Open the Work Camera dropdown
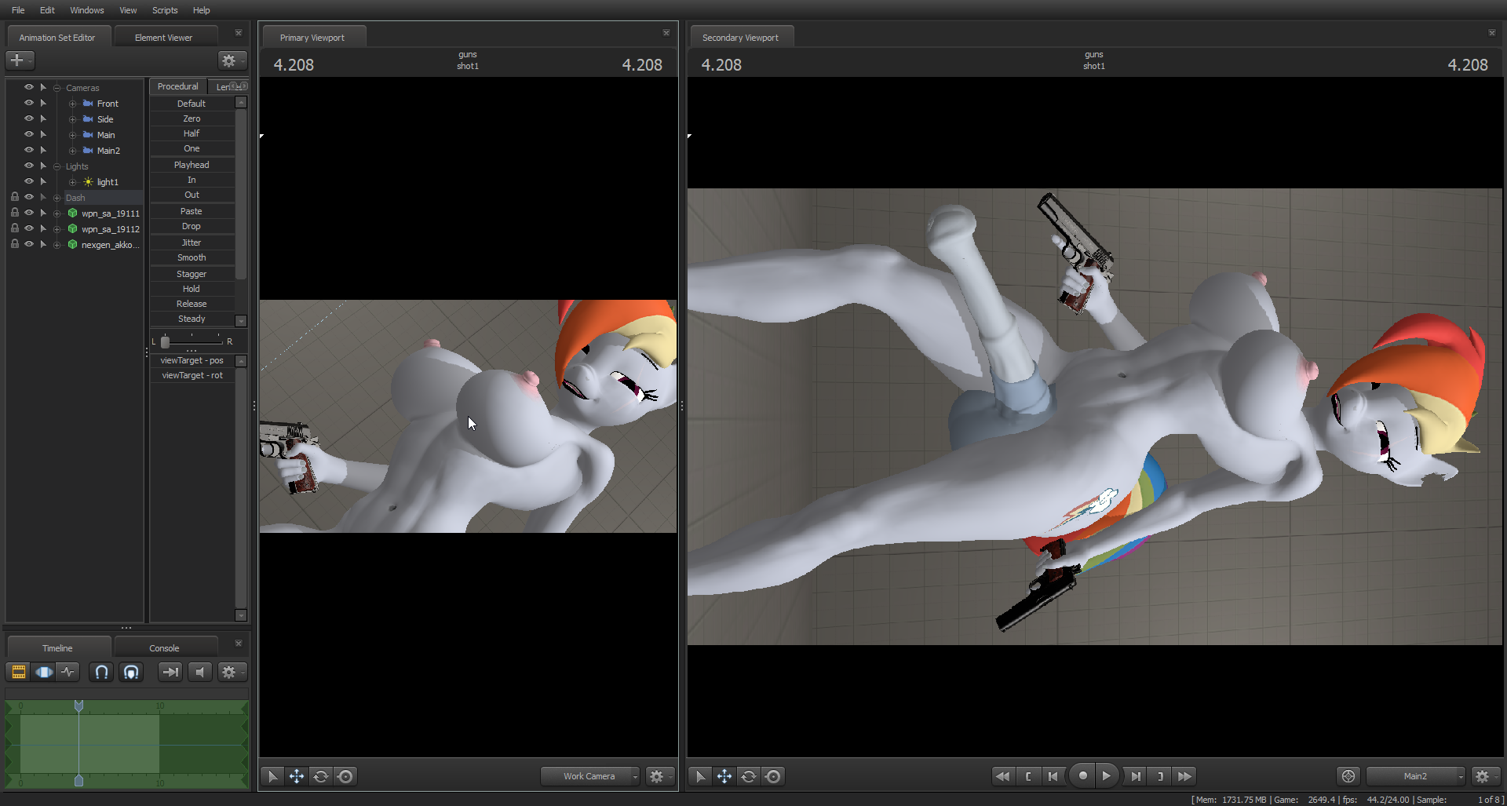 (x=590, y=776)
